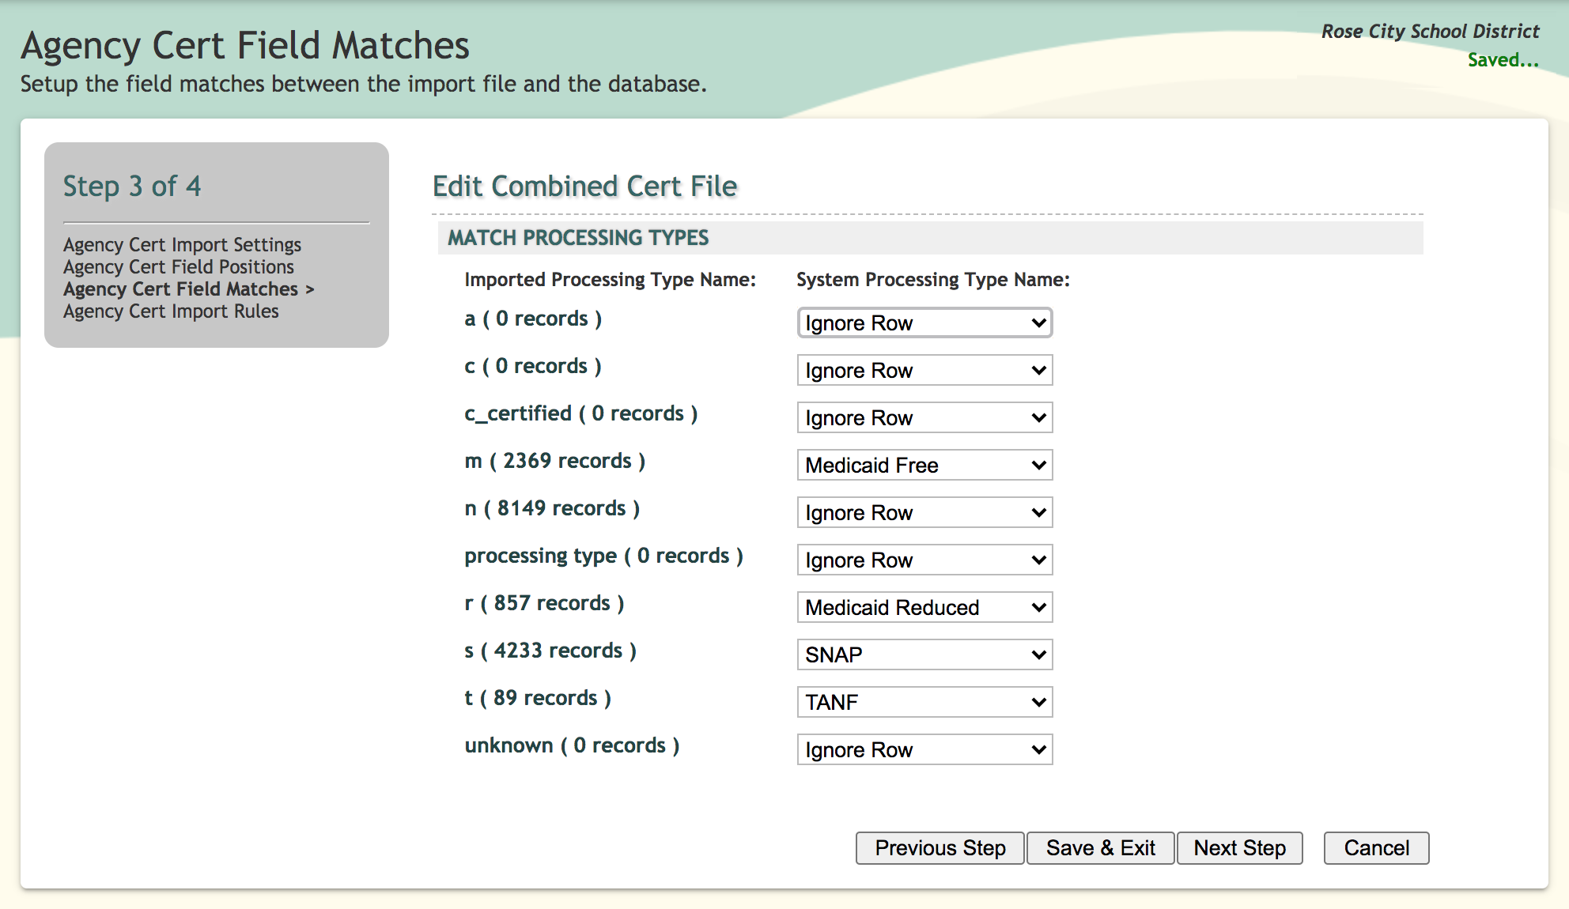
Task: Open the SNAP dropdown for 's'
Action: (924, 654)
